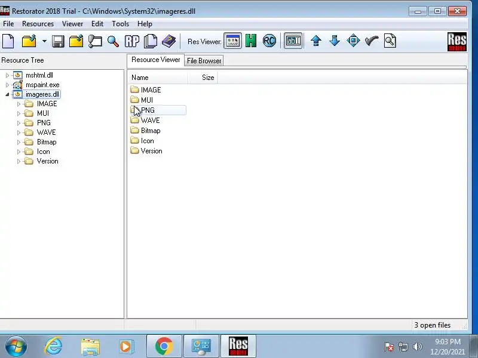Click the blue down arrow icon
Screen dimensions: 478x358
pos(335,41)
